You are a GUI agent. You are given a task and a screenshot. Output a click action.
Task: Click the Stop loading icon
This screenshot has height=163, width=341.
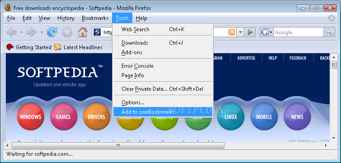point(67,33)
